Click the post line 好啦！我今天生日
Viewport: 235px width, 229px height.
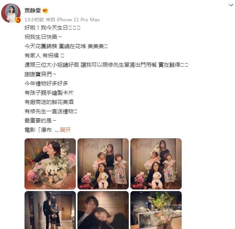click(x=53, y=28)
